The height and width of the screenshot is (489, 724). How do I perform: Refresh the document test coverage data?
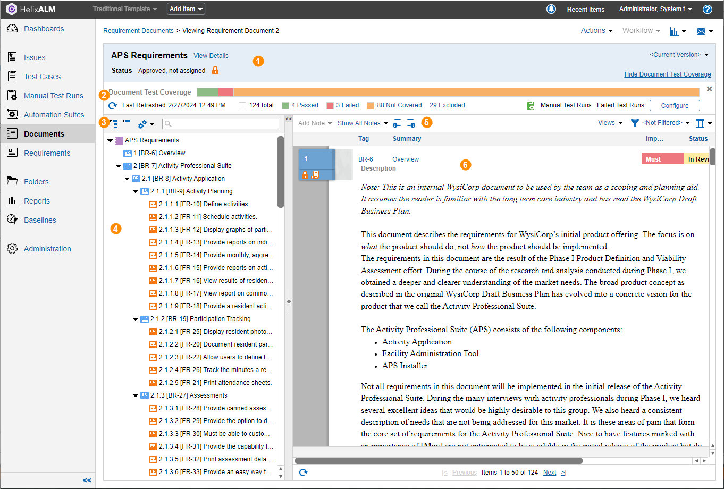click(x=113, y=106)
